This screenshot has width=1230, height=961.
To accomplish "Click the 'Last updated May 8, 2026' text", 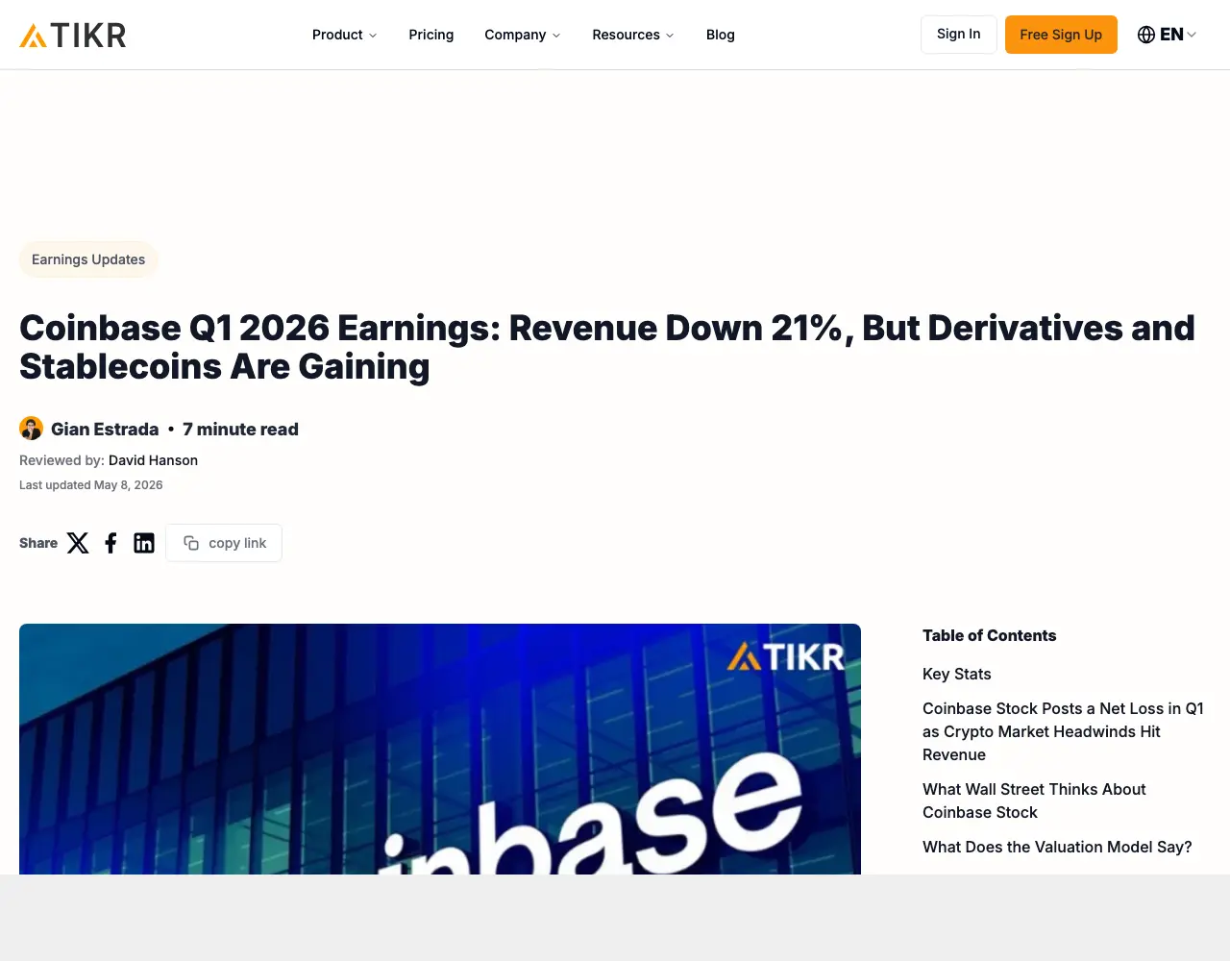I will (91, 485).
